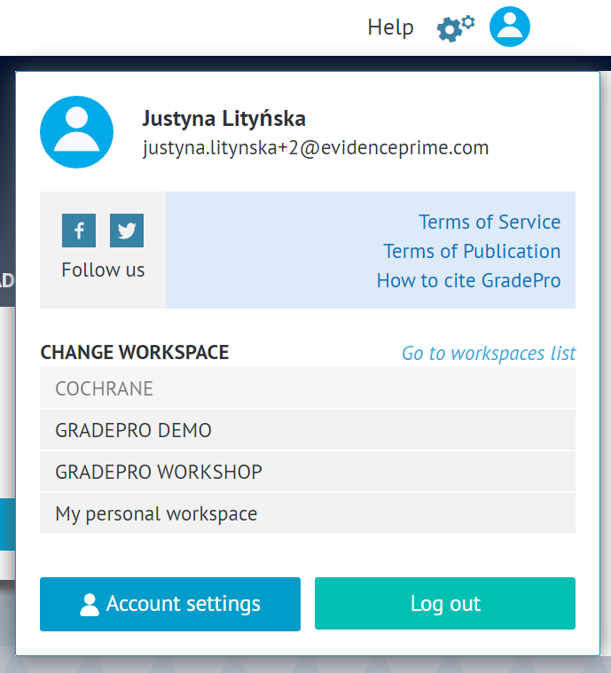The width and height of the screenshot is (611, 673).
Task: Open How to cite GradePro link
Action: click(x=469, y=280)
